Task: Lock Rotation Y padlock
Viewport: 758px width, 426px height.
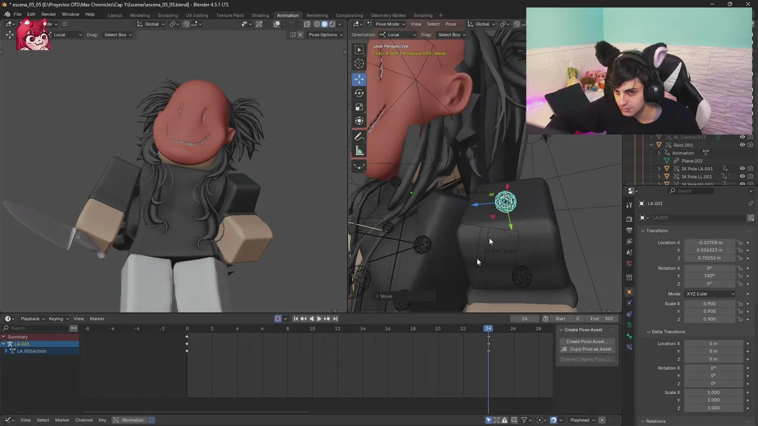Action: tap(740, 276)
